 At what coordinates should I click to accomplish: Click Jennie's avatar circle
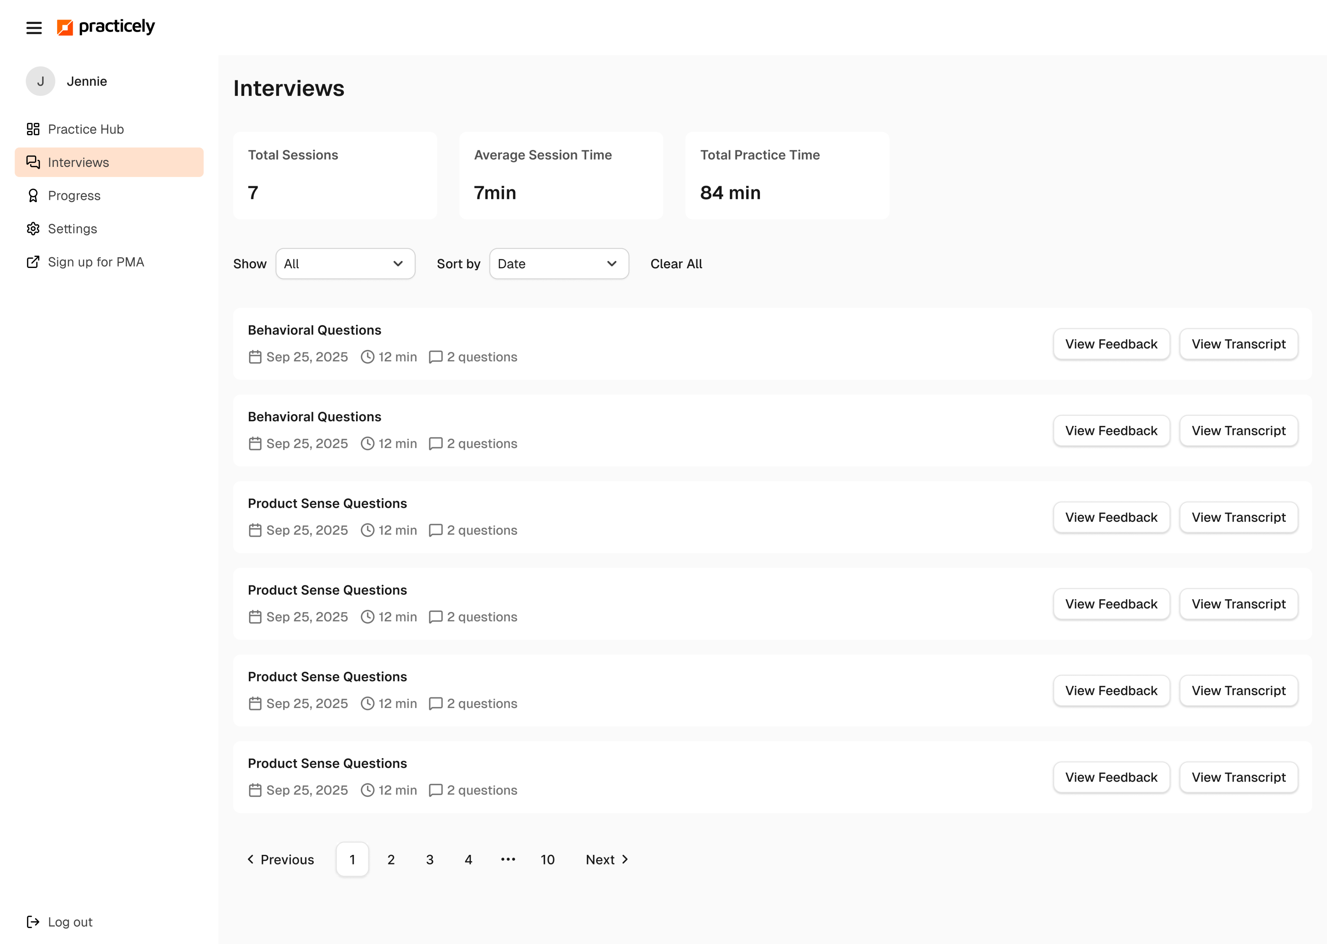40,81
